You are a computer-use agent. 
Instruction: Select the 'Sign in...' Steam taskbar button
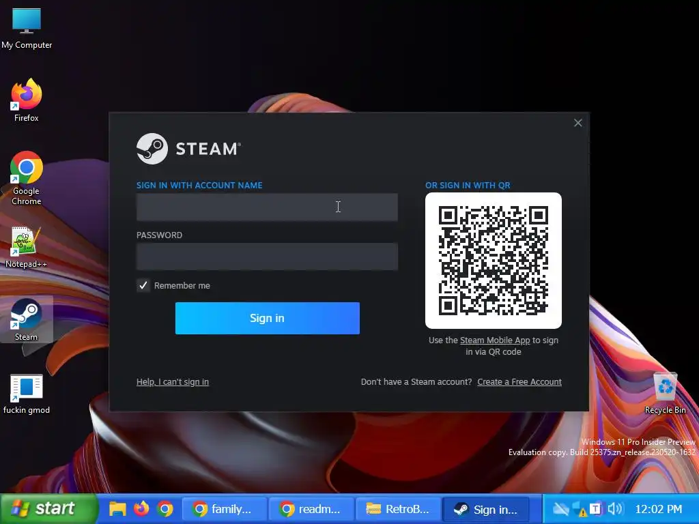(x=486, y=509)
